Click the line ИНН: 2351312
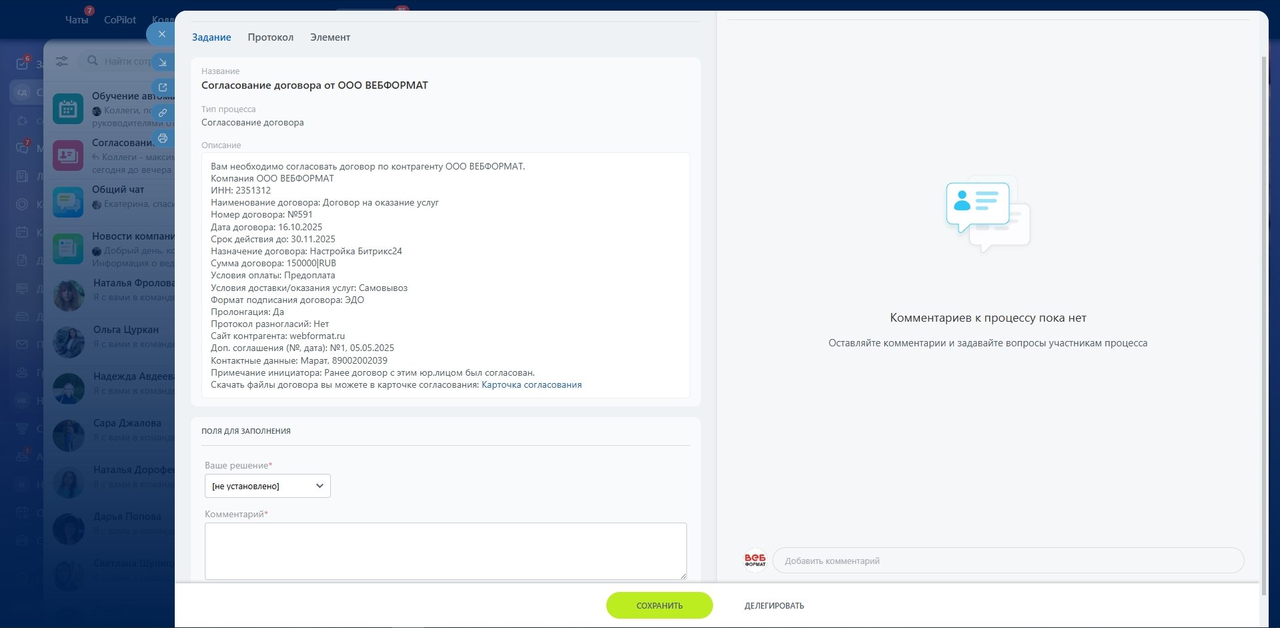This screenshot has width=1280, height=628. coord(241,191)
